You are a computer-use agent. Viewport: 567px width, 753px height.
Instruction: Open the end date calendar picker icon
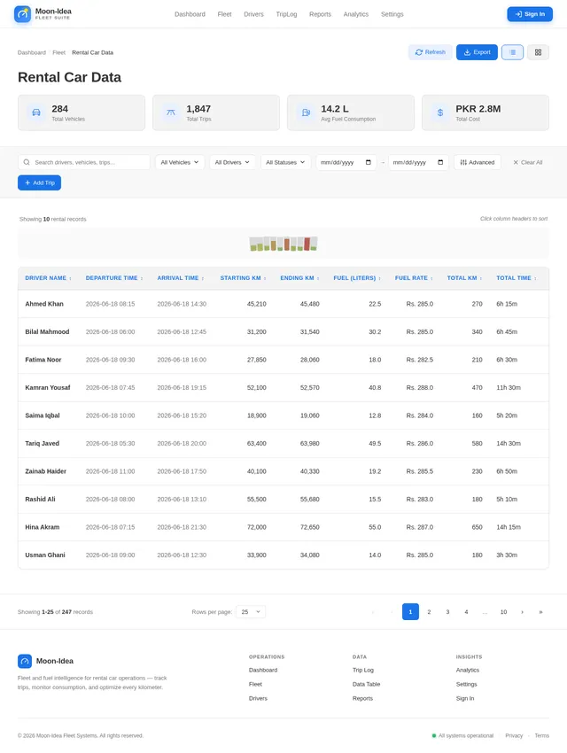[440, 162]
